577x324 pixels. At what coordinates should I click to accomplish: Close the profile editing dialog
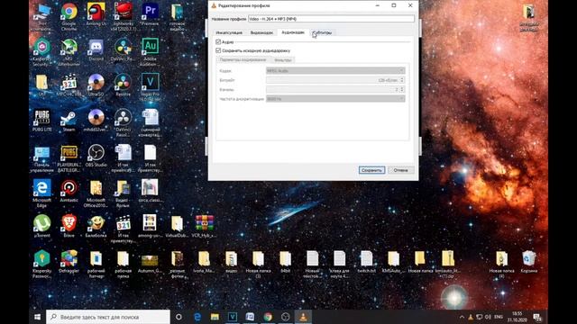[x=410, y=5]
